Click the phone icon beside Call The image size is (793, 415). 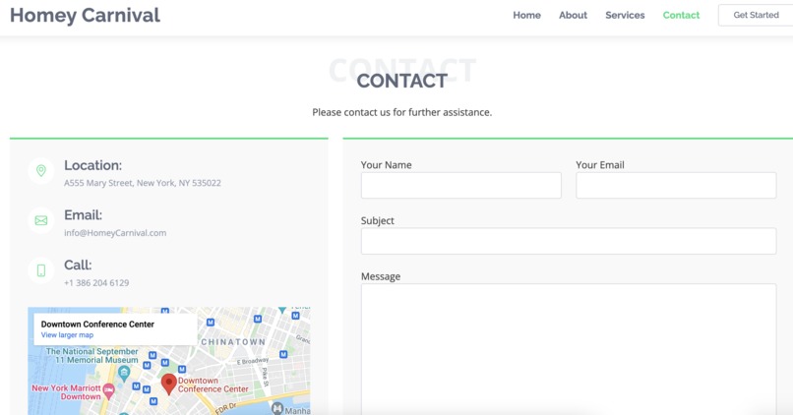point(41,270)
